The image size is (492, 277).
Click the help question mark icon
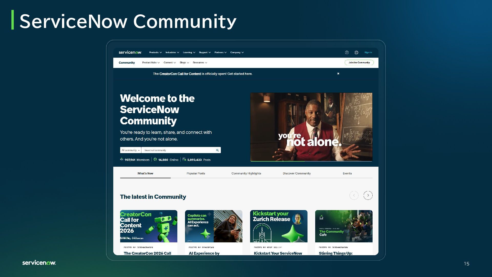coord(347,53)
